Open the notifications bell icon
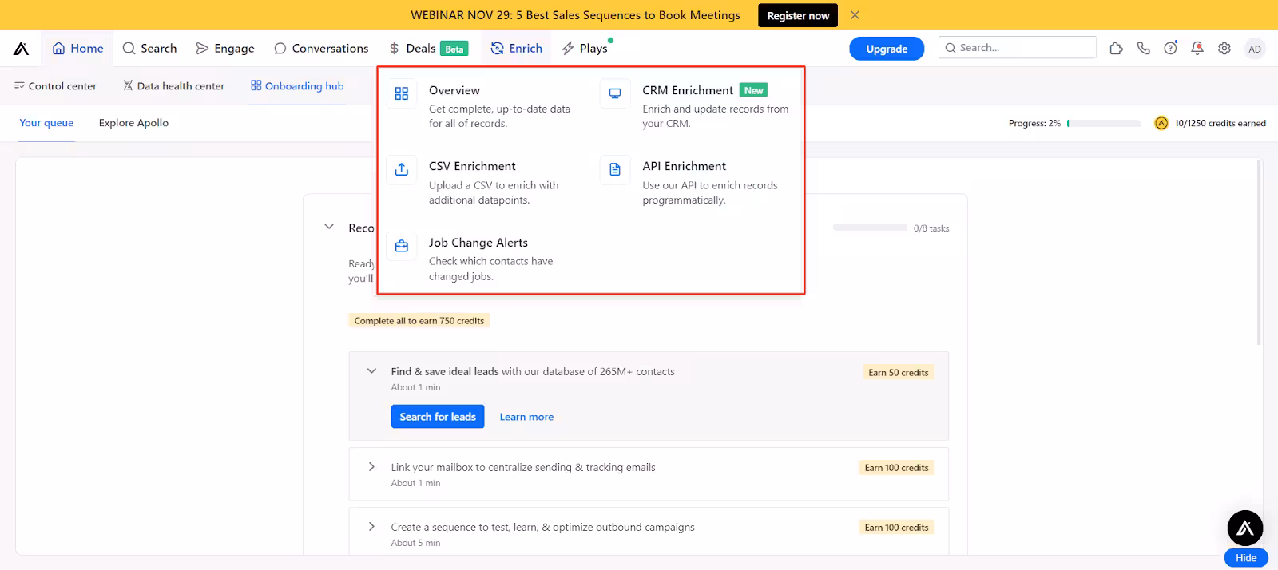This screenshot has height=570, width=1278. coord(1197,49)
